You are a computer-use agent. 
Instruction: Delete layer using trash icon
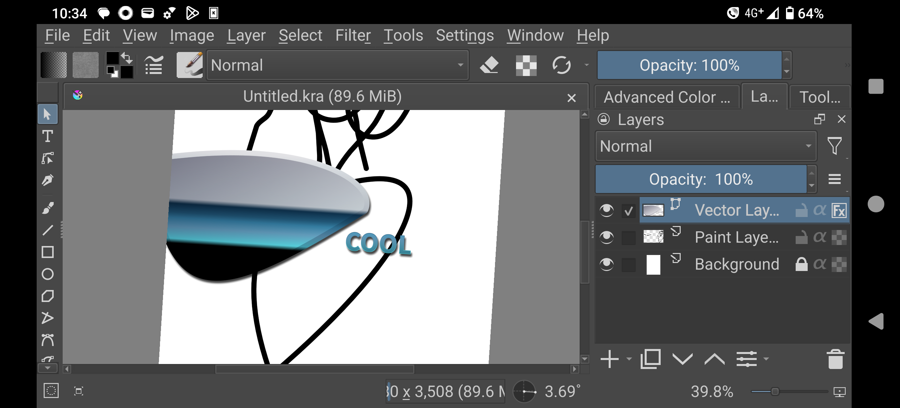coord(835,359)
